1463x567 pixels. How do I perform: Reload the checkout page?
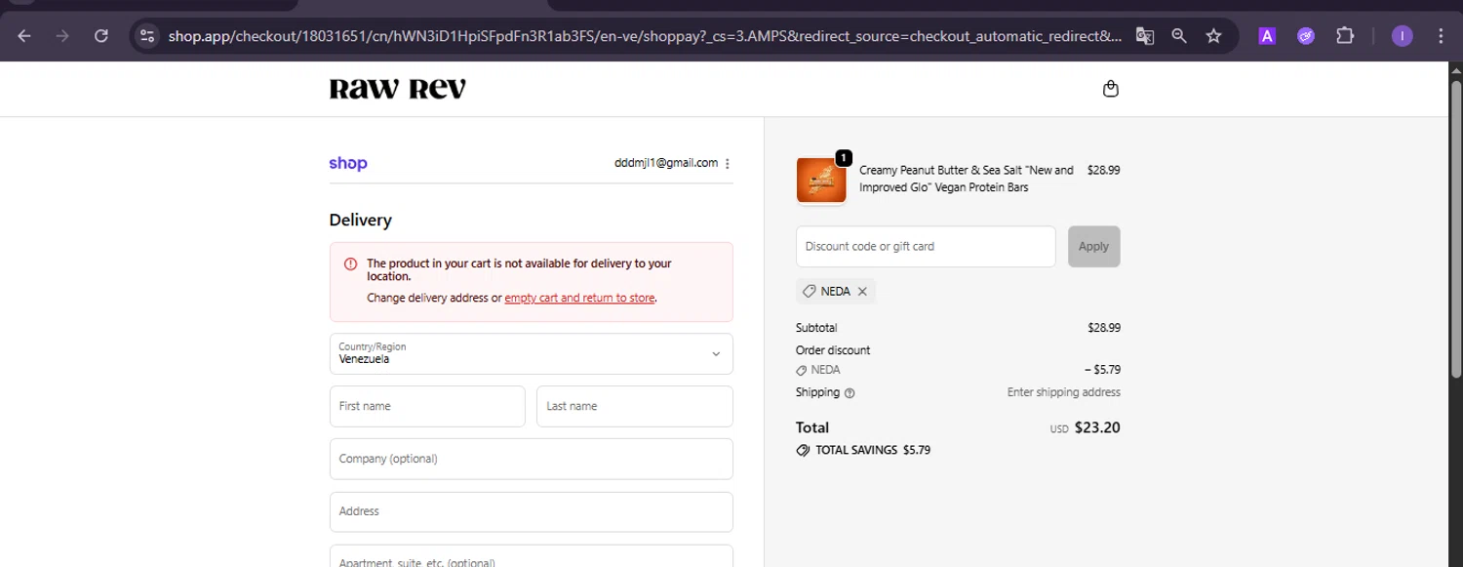pyautogui.click(x=100, y=36)
